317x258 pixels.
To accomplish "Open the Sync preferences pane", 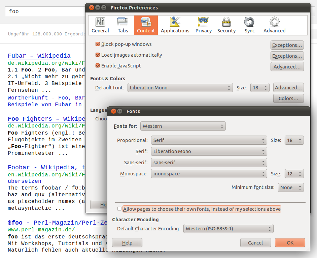I will (250, 25).
